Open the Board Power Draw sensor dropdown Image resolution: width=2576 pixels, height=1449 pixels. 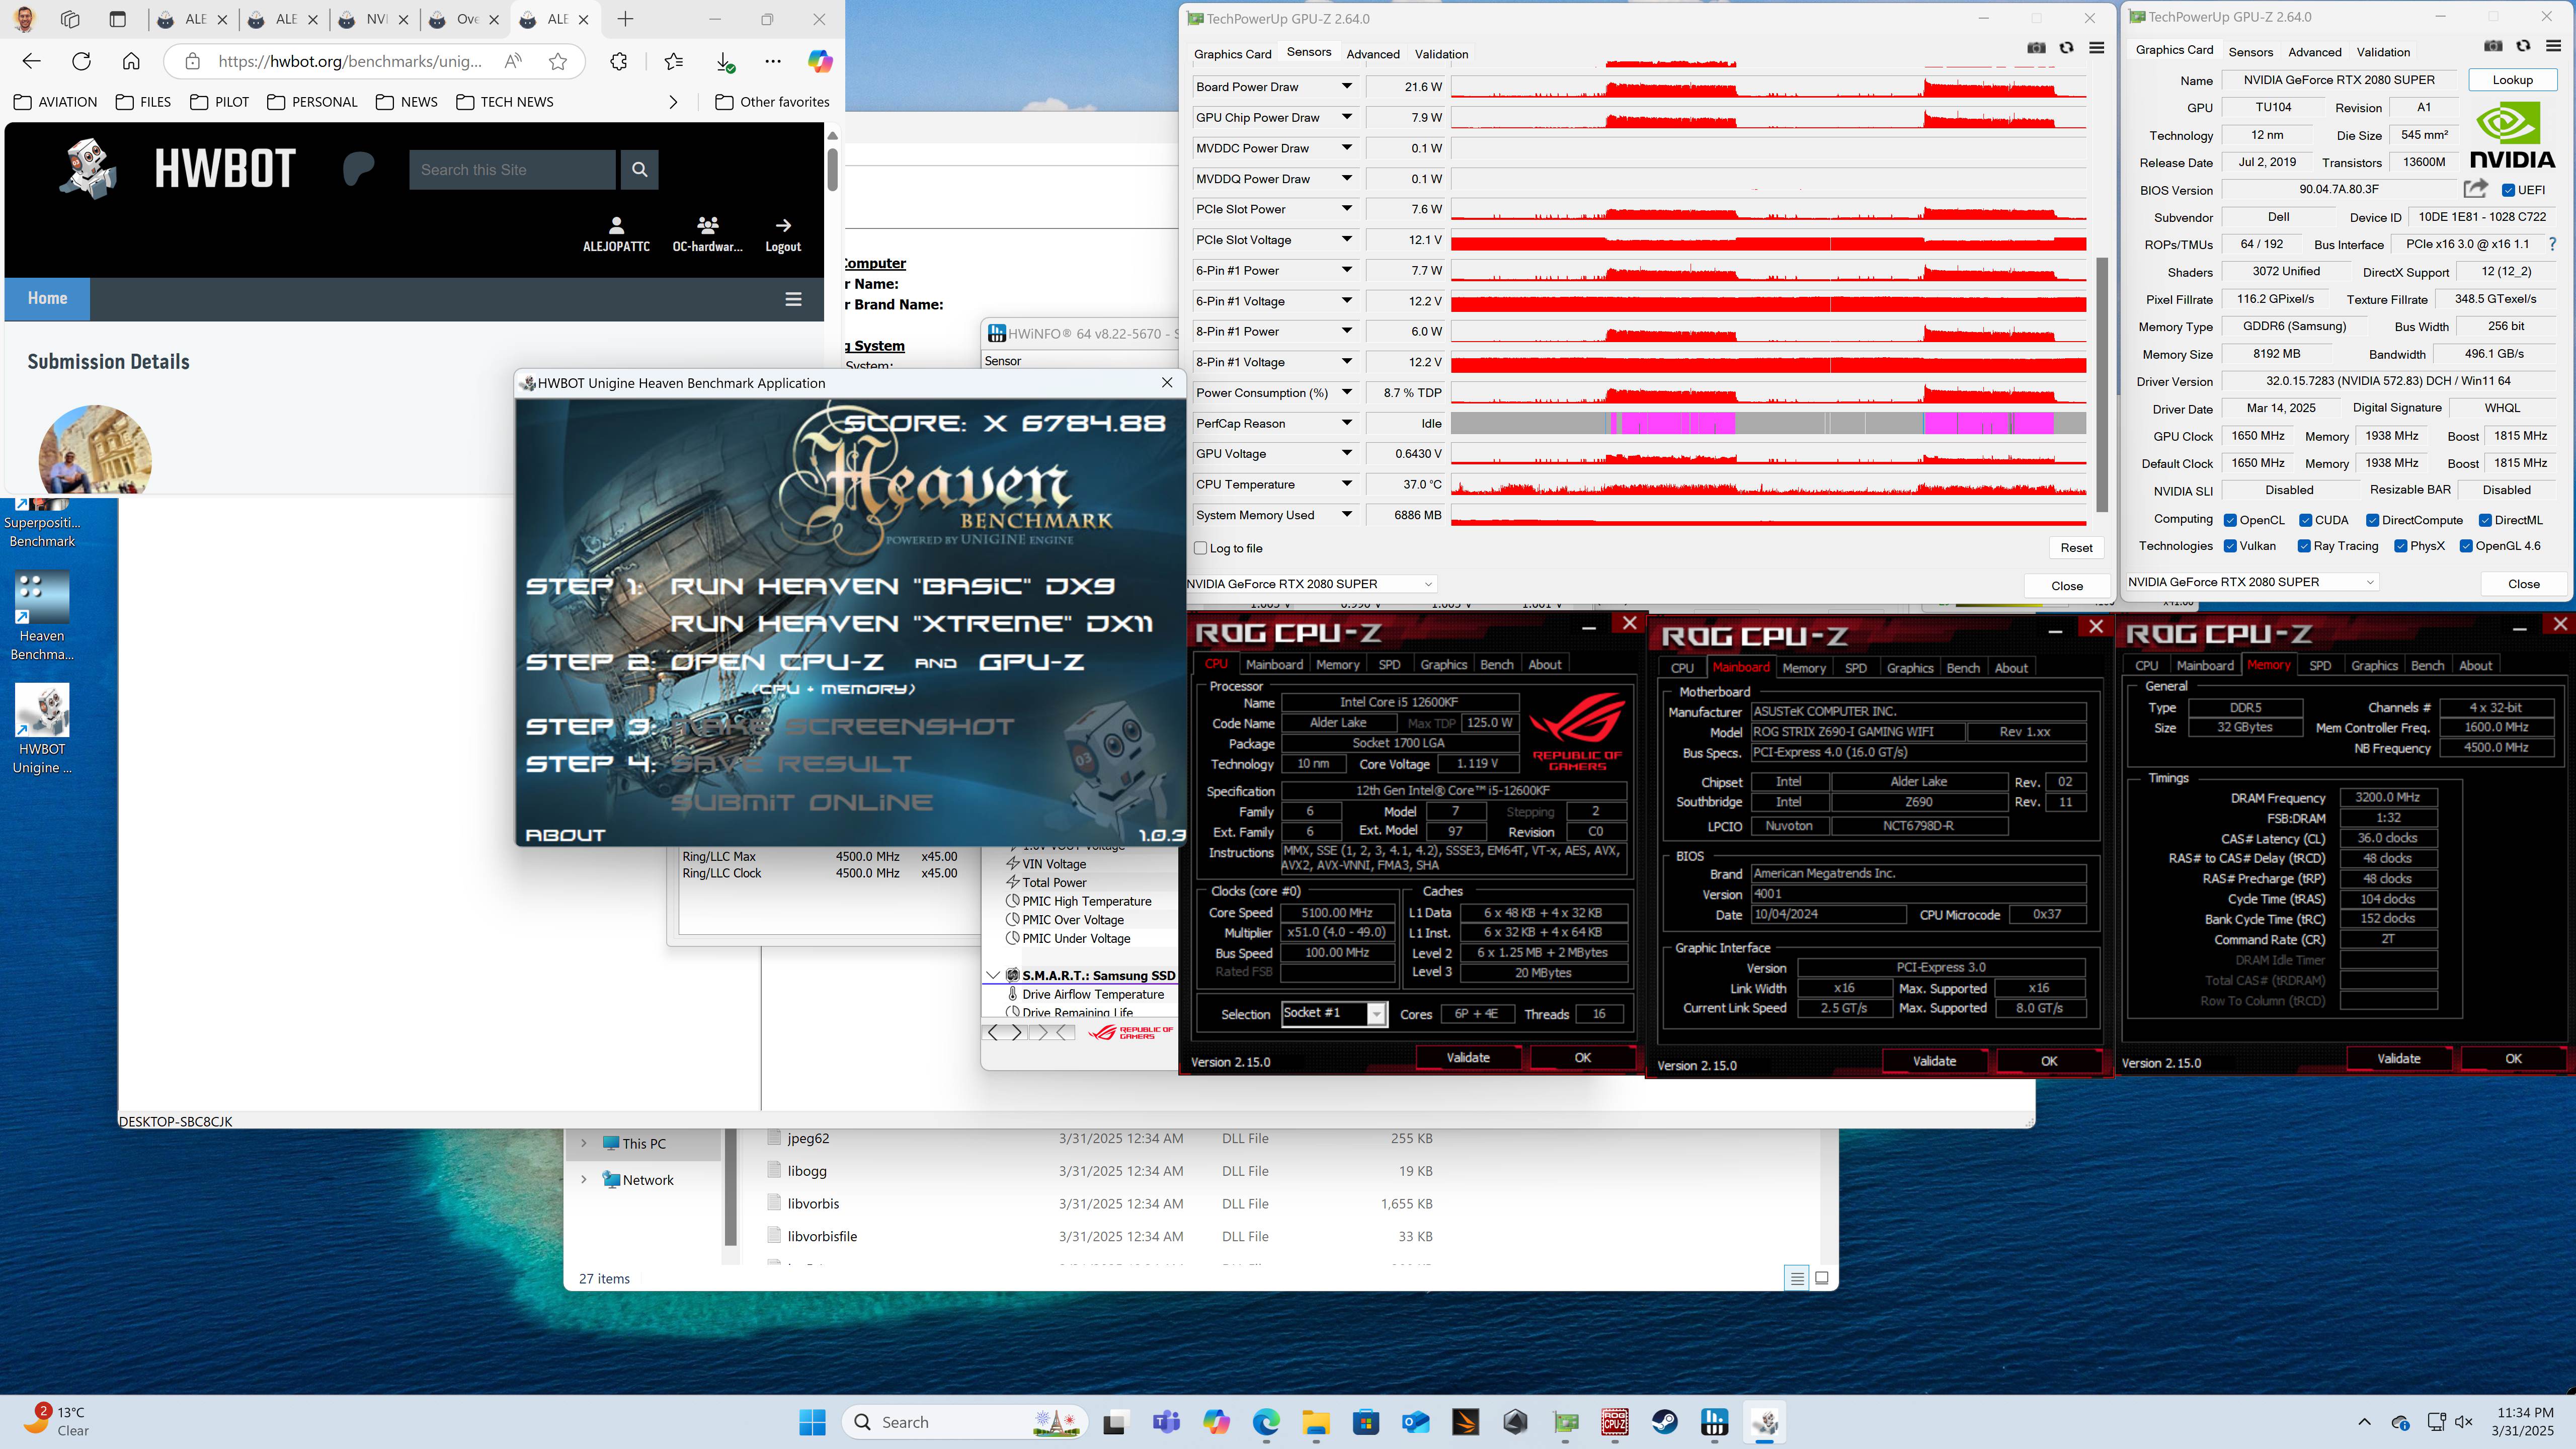[1347, 86]
